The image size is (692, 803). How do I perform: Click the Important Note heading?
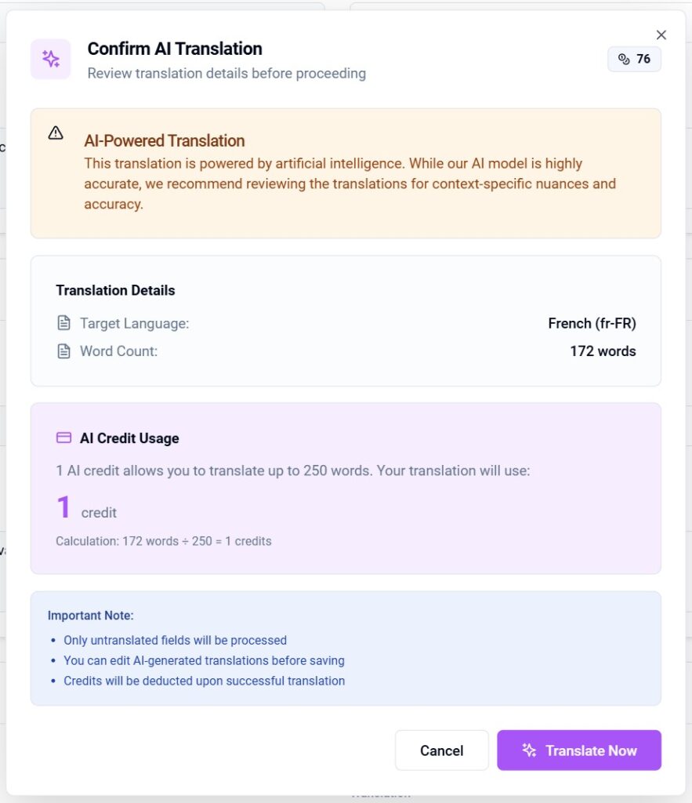click(91, 616)
